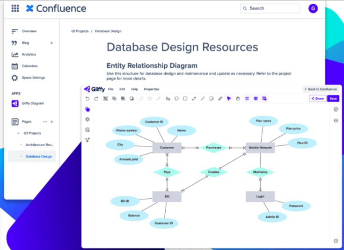Select the Connector tool

(194, 99)
